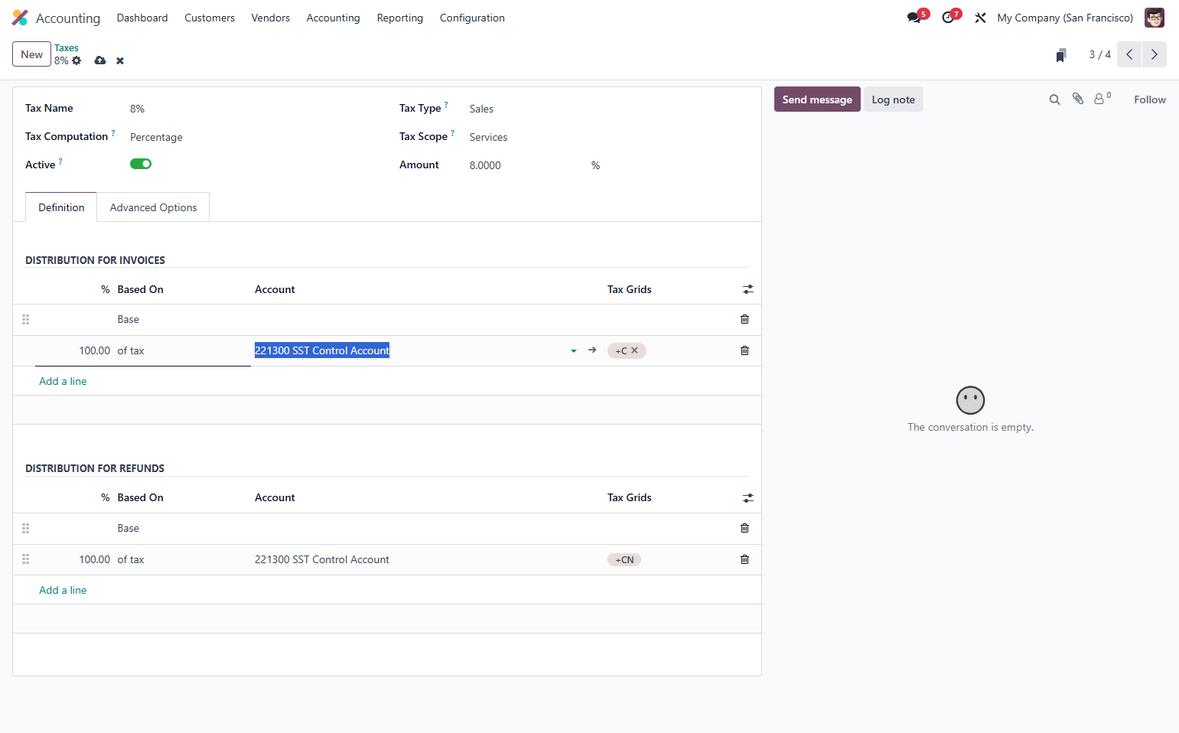The image size is (1179, 733).
Task: Click Send message button
Action: click(x=817, y=99)
